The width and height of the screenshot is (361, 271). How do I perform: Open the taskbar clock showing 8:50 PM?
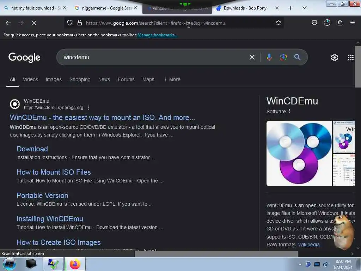(x=343, y=264)
